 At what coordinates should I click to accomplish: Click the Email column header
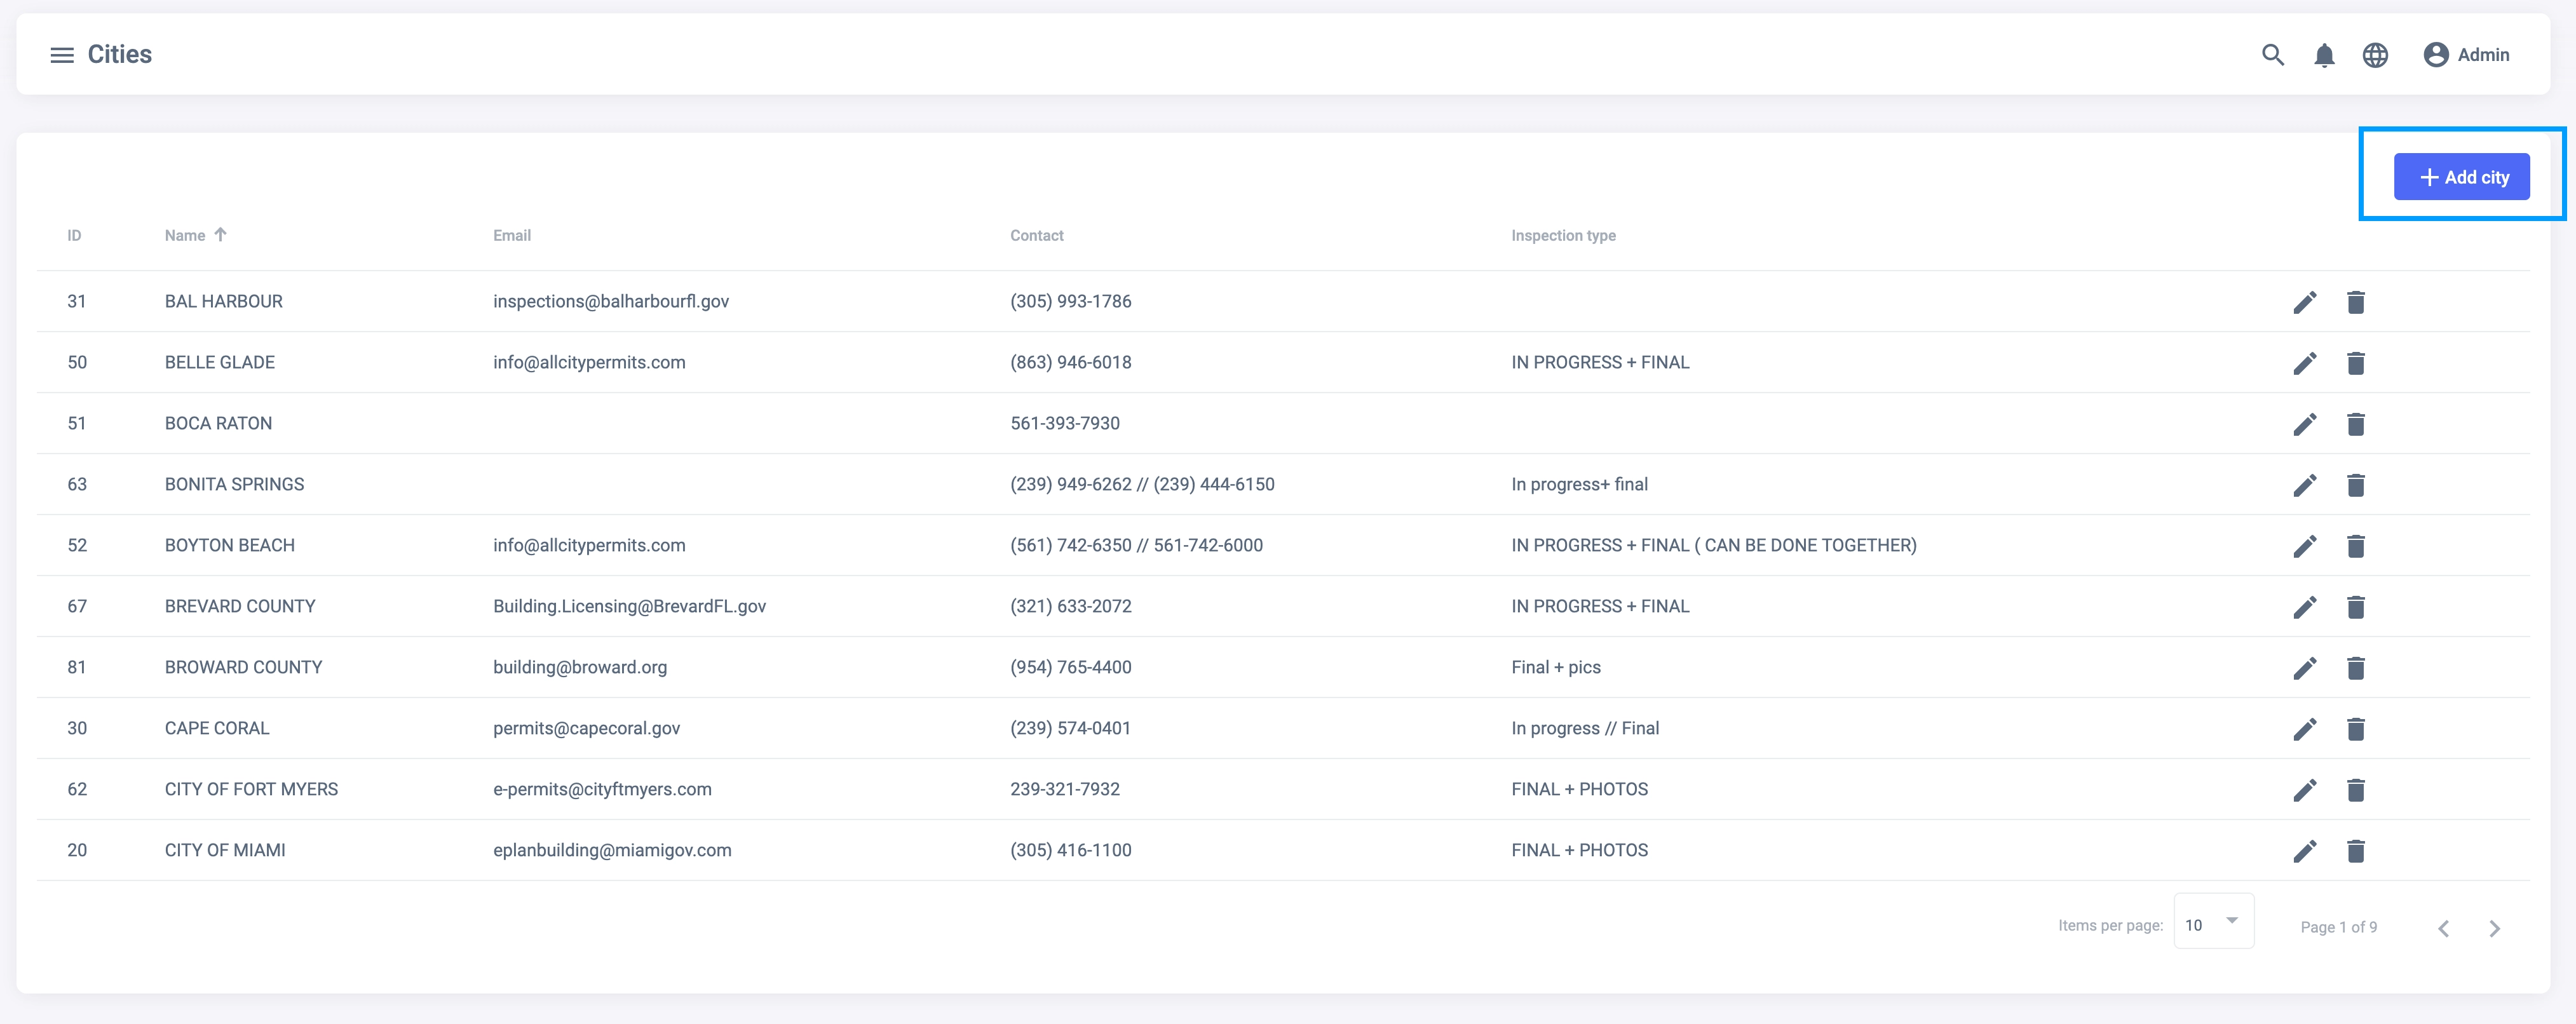(511, 236)
